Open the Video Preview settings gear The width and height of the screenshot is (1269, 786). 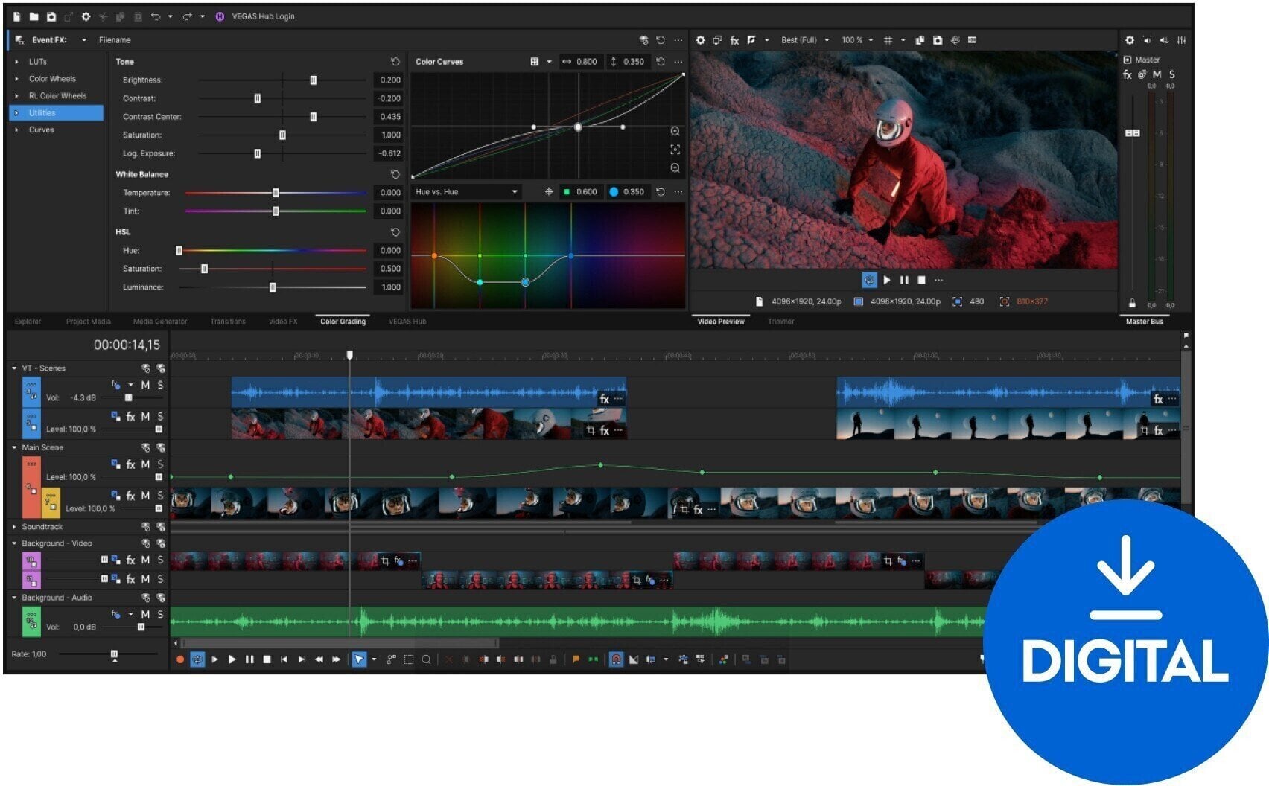coord(701,39)
